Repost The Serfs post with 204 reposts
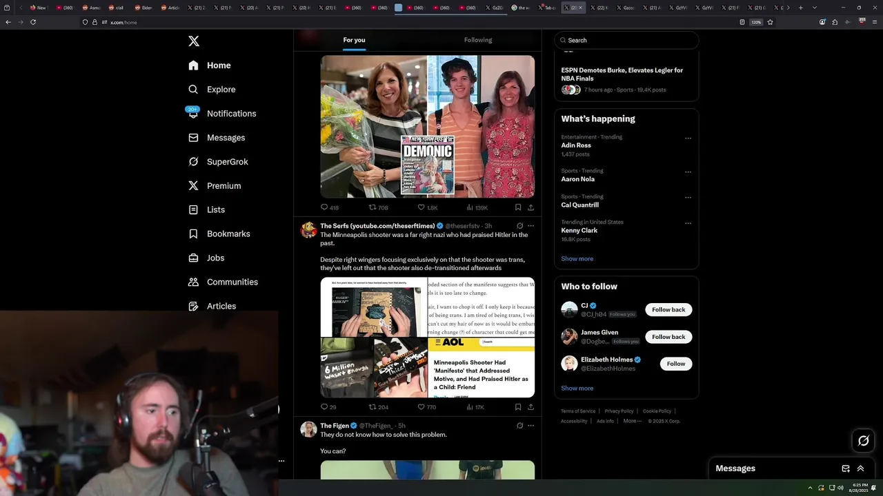The height and width of the screenshot is (496, 883). tap(378, 407)
